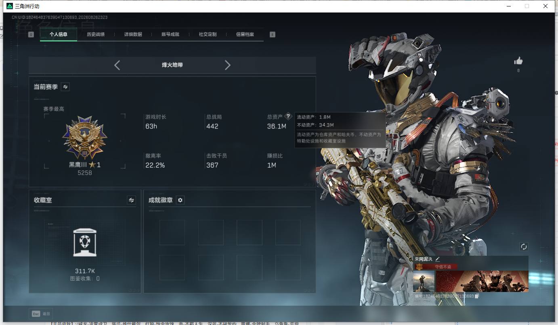Viewport: 558px width, 325px height.
Task: Click the CN UID text at top
Action: 59,17
